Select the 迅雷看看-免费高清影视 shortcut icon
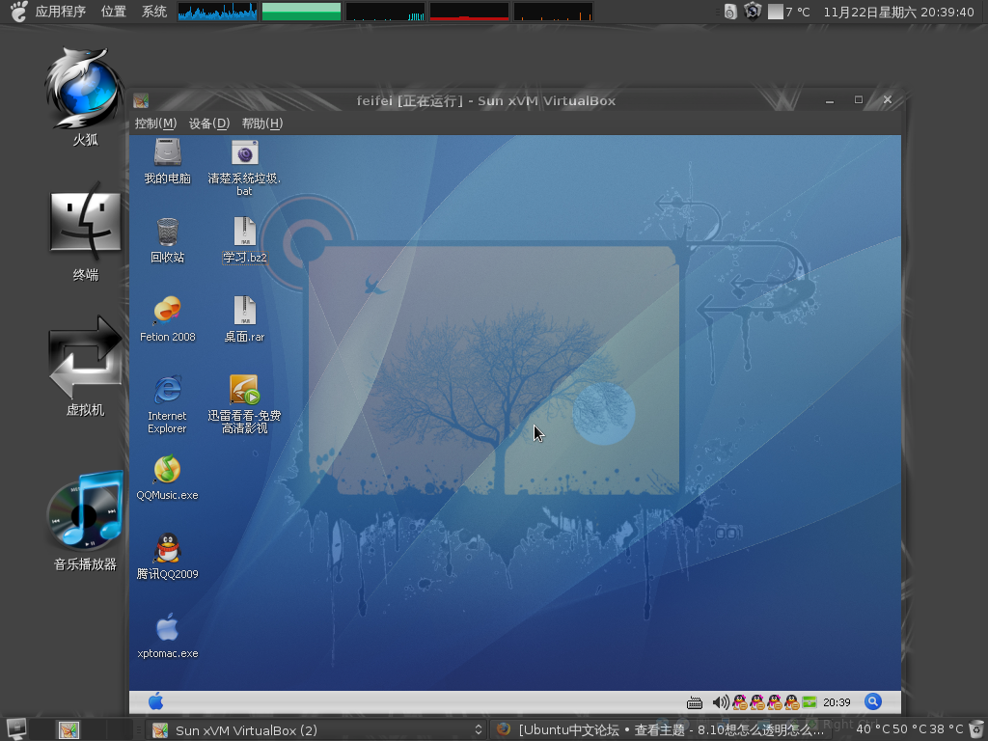 point(244,390)
